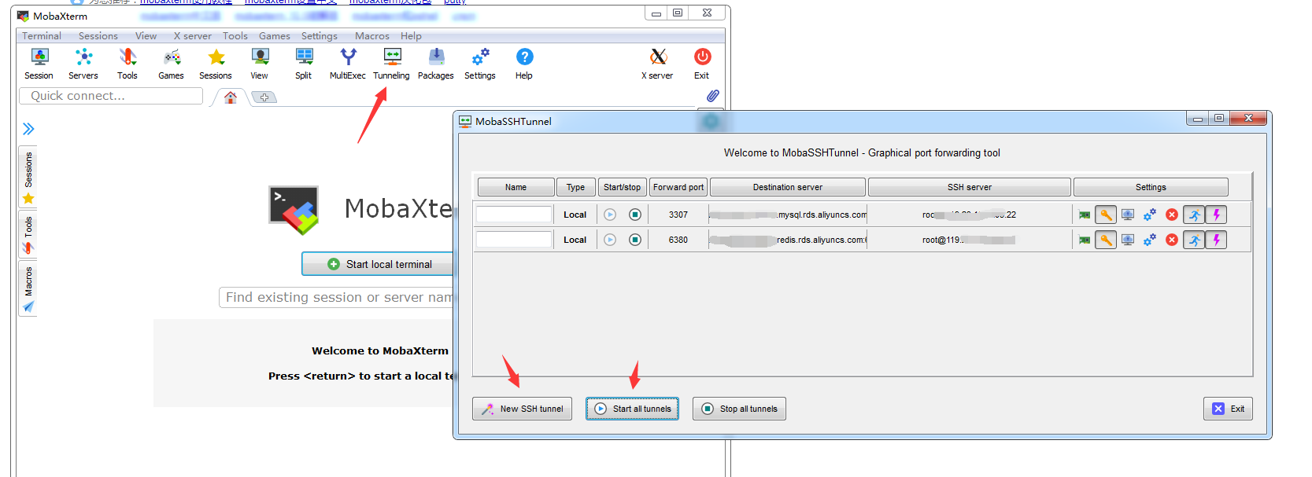Switch to the Macros side tab
1312x477 pixels.
28,289
